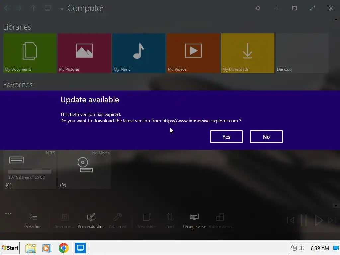Launch File Explorer from the taskbar
The height and width of the screenshot is (255, 340).
[x=30, y=248]
